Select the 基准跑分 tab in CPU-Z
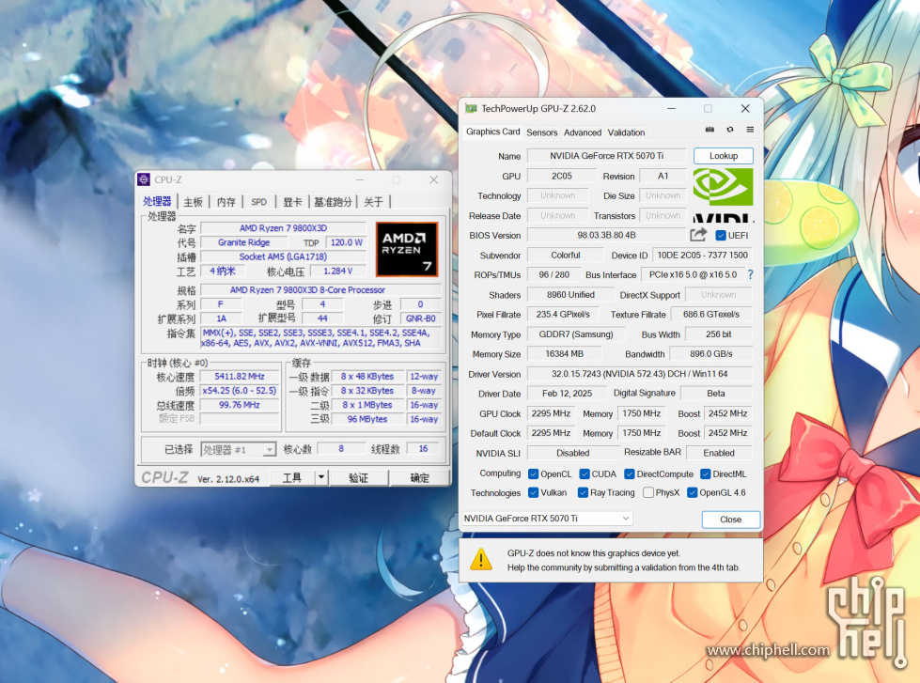The image size is (920, 683). coord(332,202)
